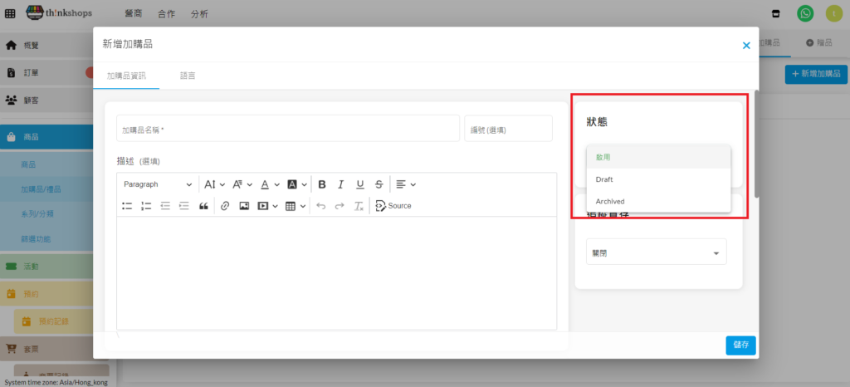
Task: Expand the insert table dropdown
Action: point(296,206)
